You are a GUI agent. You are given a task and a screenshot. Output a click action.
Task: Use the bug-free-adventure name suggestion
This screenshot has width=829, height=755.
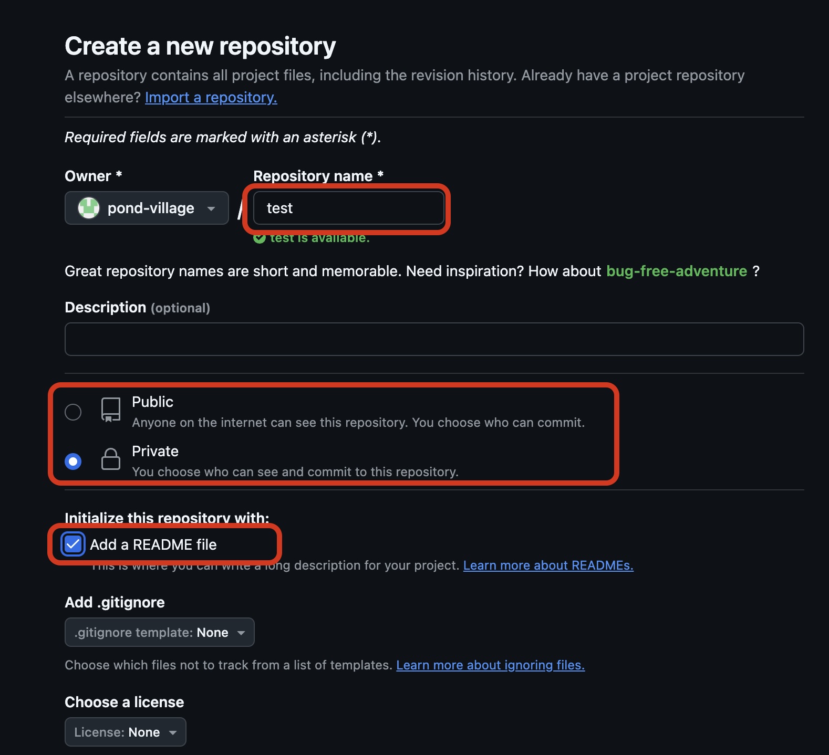pos(676,271)
